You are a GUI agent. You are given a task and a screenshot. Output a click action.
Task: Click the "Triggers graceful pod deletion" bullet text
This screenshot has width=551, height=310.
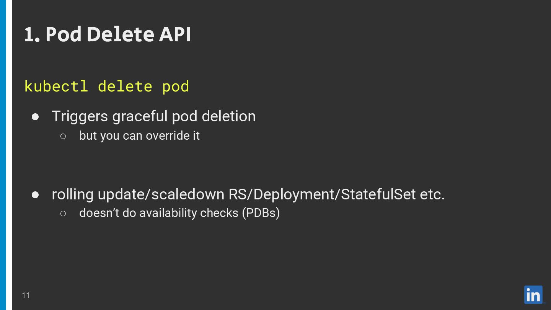coord(153,116)
